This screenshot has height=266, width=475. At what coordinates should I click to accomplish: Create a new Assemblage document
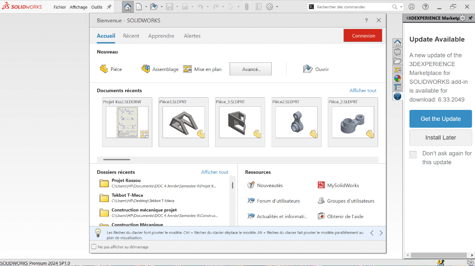(x=160, y=69)
